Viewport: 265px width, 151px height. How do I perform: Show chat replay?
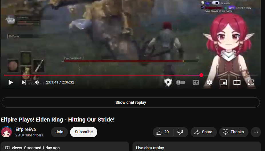pyautogui.click(x=131, y=102)
